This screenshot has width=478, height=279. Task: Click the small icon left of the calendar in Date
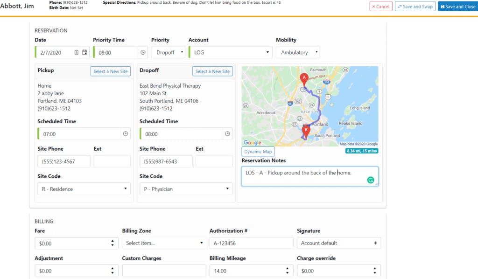coord(77,53)
